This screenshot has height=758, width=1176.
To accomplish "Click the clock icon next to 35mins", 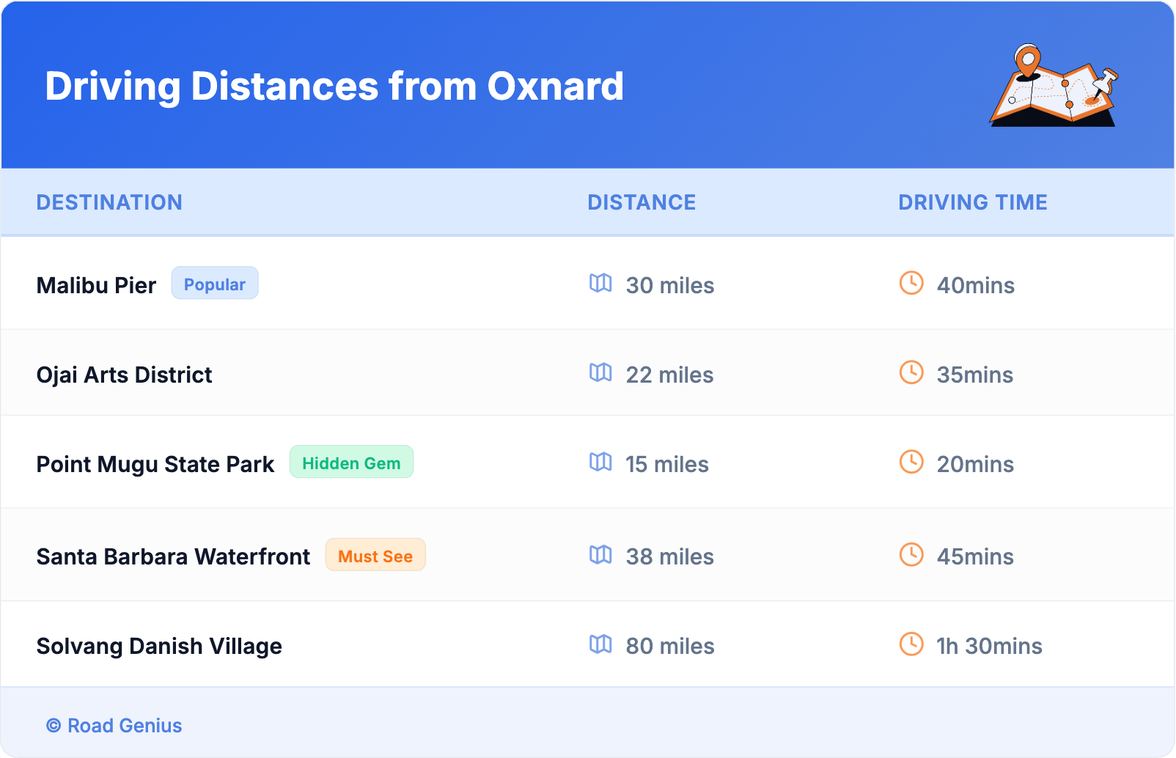I will pyautogui.click(x=911, y=372).
